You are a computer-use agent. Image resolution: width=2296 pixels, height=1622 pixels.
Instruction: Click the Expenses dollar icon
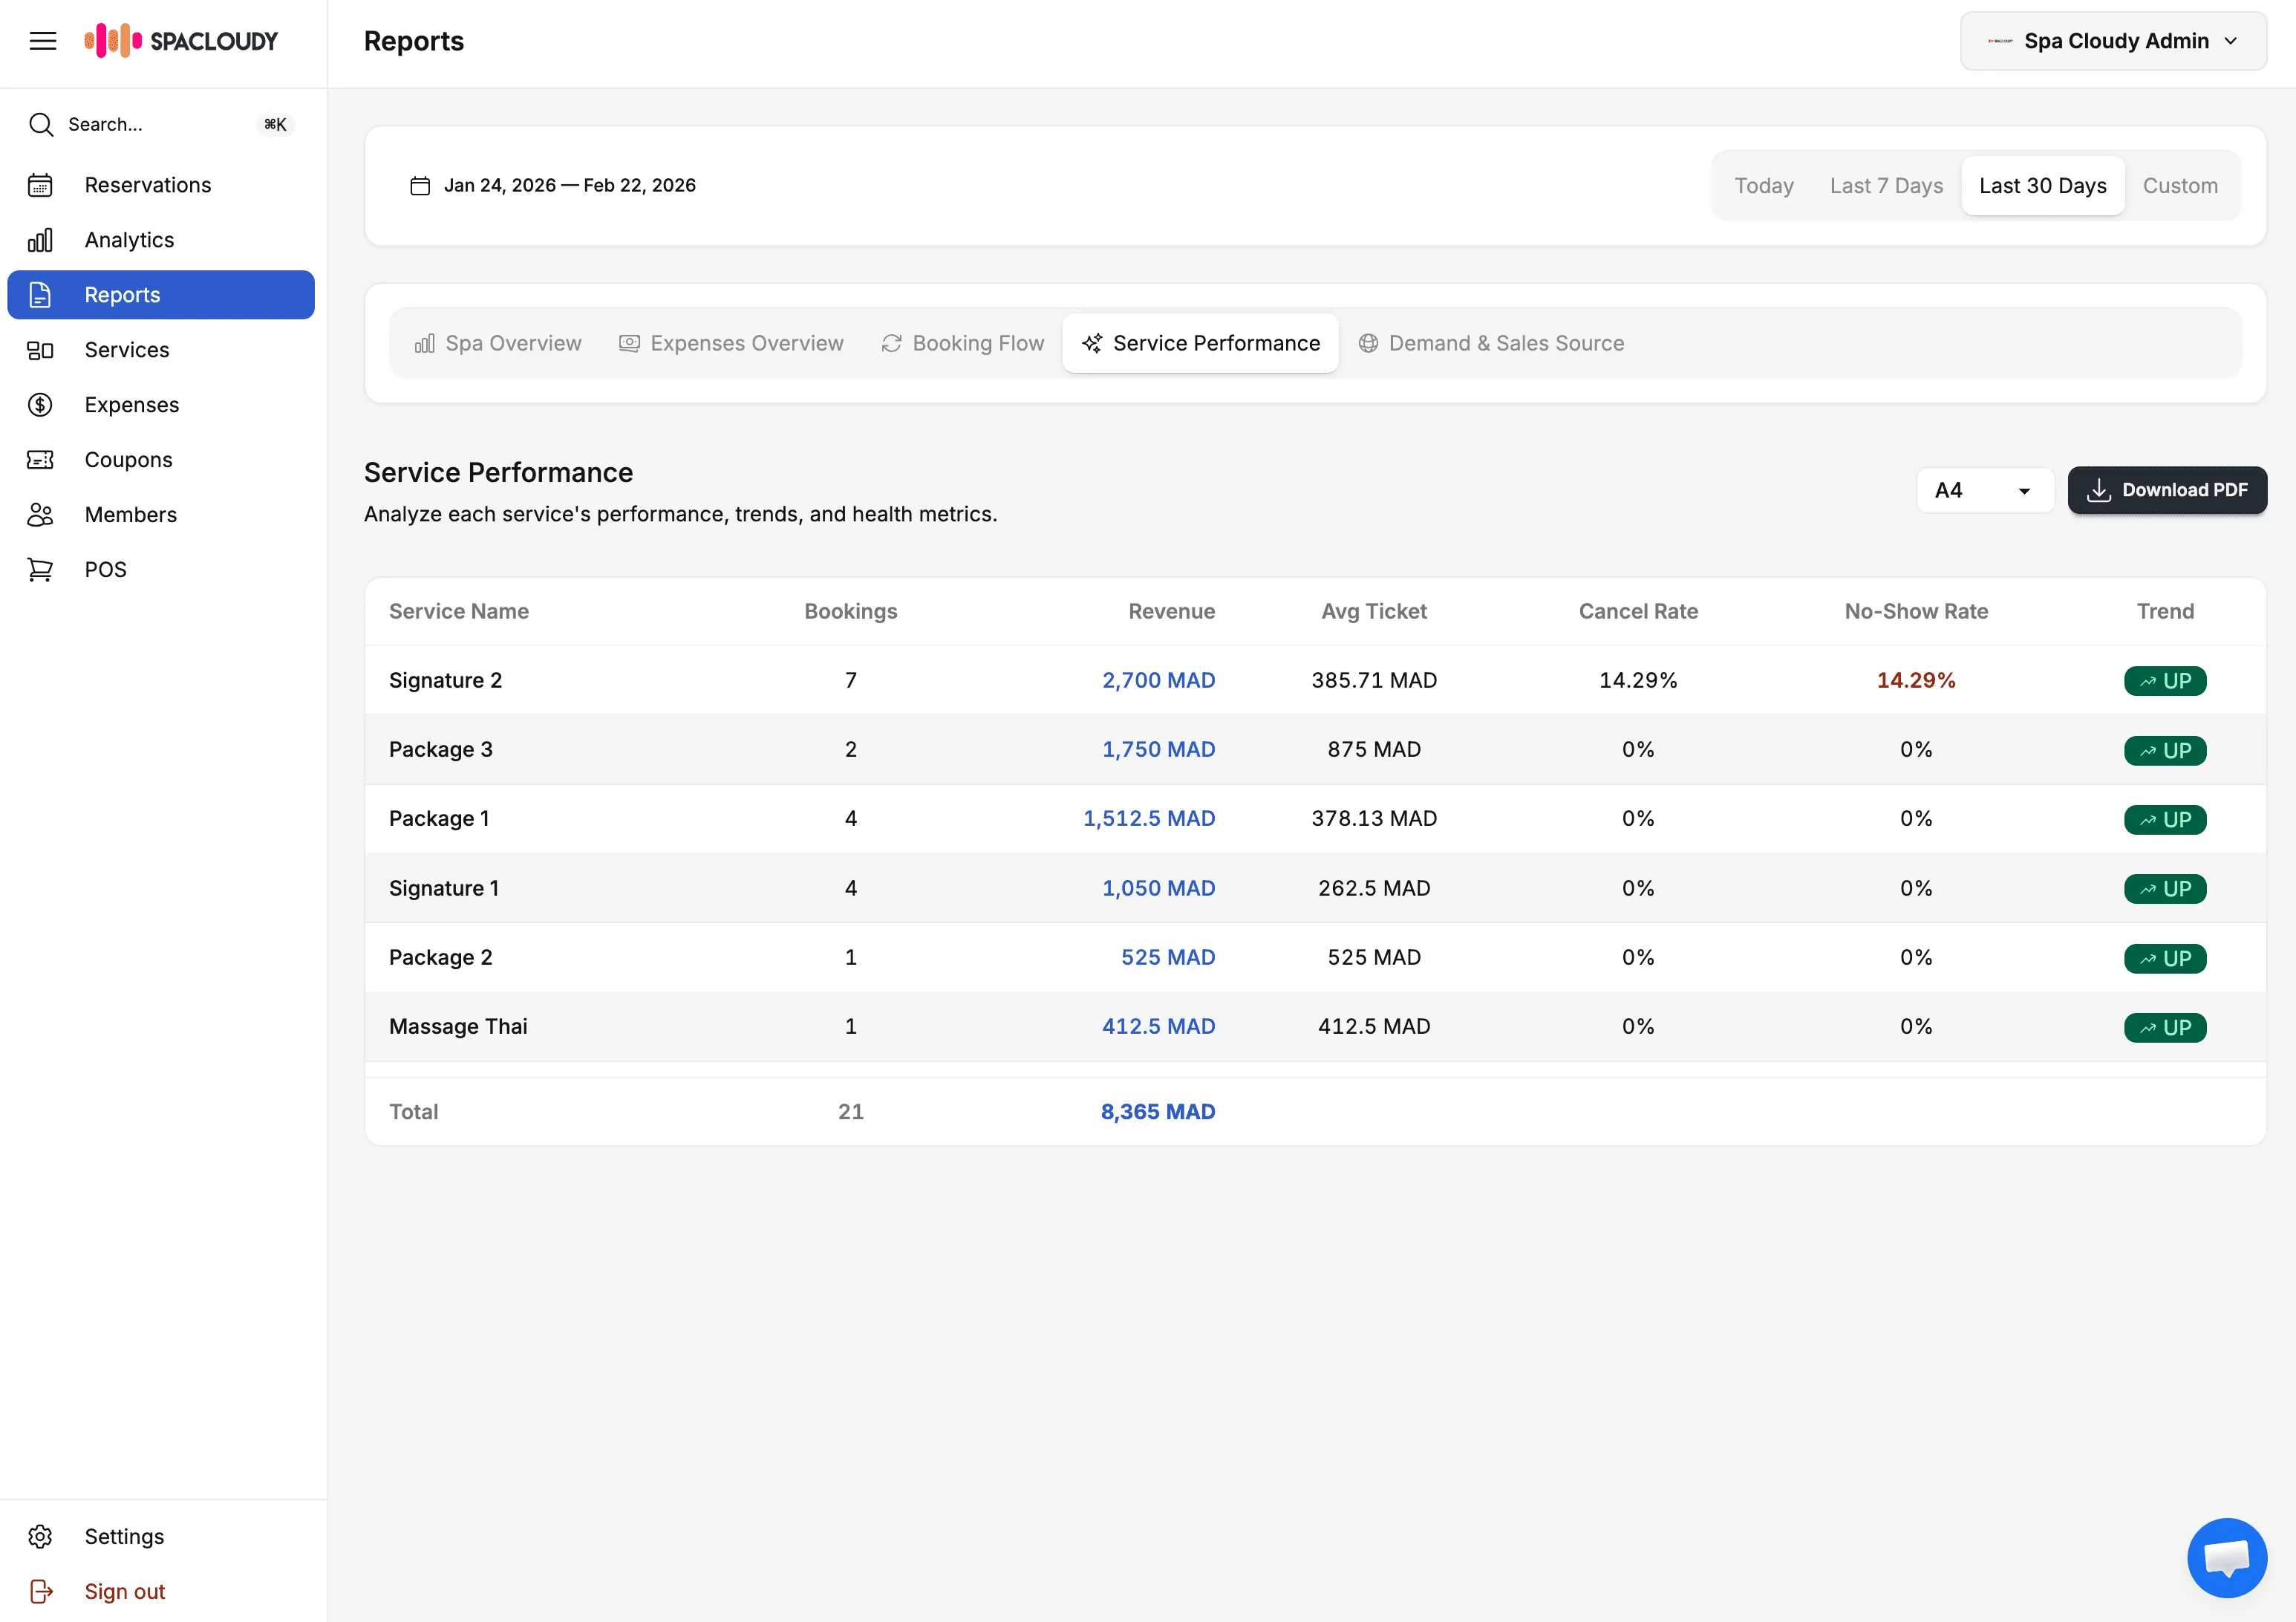pyautogui.click(x=40, y=405)
